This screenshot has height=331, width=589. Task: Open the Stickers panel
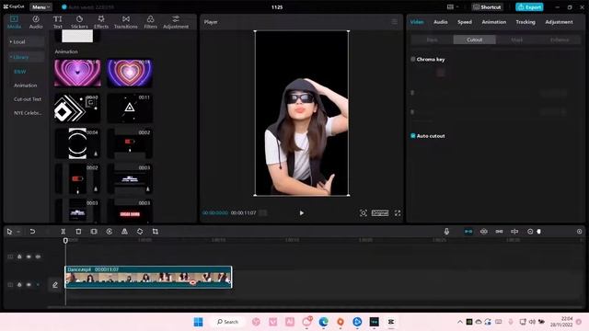[x=79, y=22]
